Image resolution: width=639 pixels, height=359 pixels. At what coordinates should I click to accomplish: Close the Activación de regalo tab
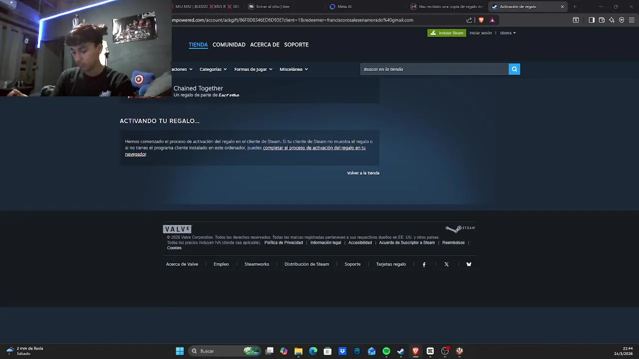tap(563, 6)
